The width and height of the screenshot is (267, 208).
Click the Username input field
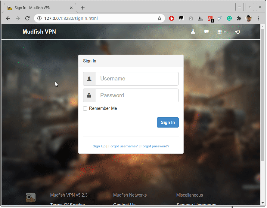click(137, 79)
